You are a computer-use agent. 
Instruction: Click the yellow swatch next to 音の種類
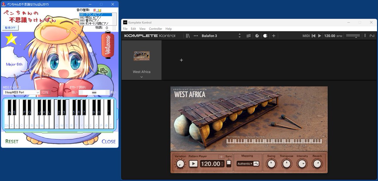(100, 10)
